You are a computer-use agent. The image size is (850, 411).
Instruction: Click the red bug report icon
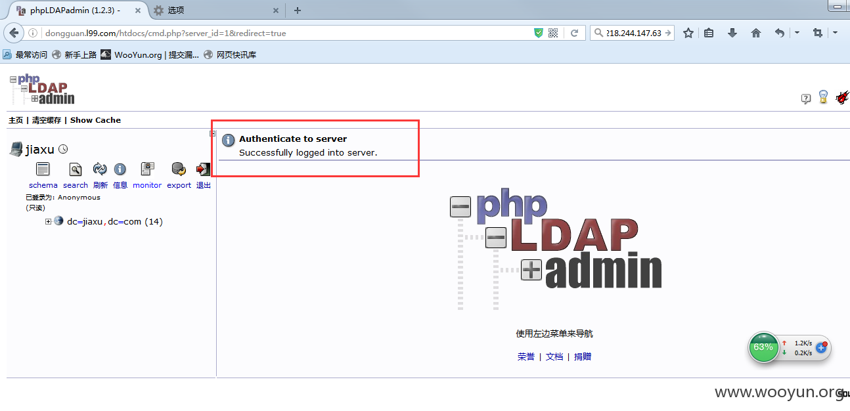842,98
